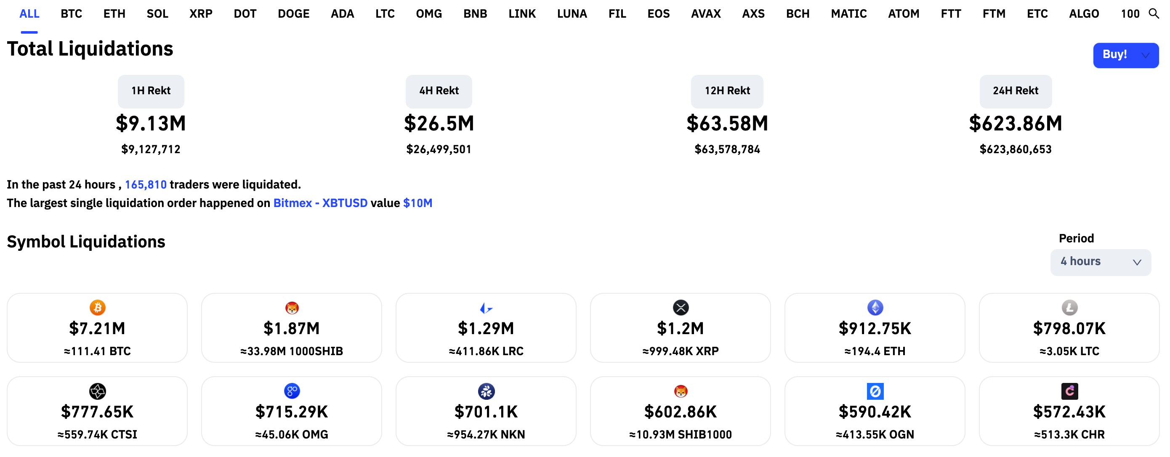The width and height of the screenshot is (1170, 457).
Task: Select the 24H Rekt button
Action: coord(1015,91)
